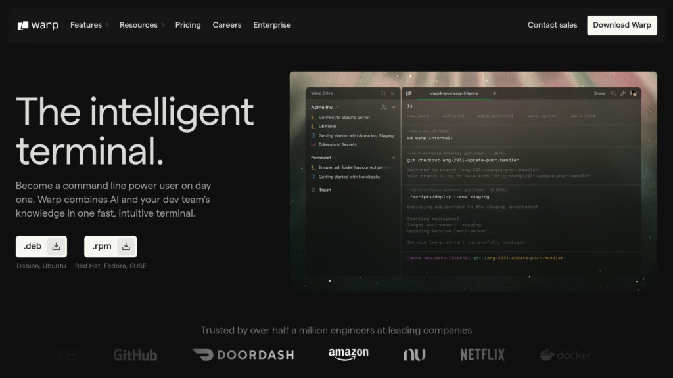Expand the Resources dropdown menu
The image size is (673, 378).
141,25
